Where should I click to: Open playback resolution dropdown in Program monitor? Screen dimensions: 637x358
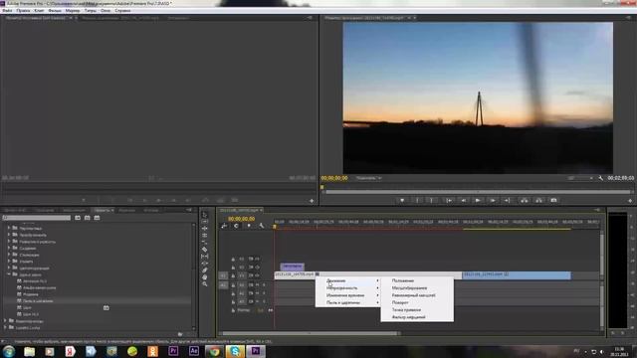click(580, 178)
